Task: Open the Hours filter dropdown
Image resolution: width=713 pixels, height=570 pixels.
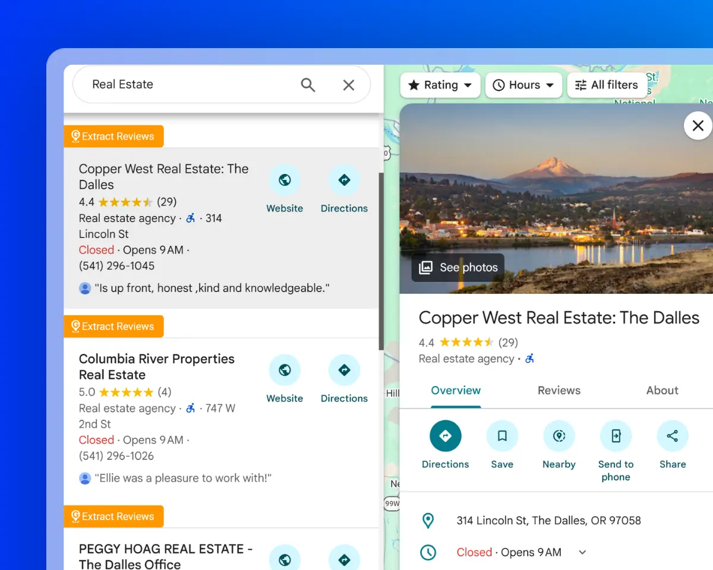Action: (523, 85)
